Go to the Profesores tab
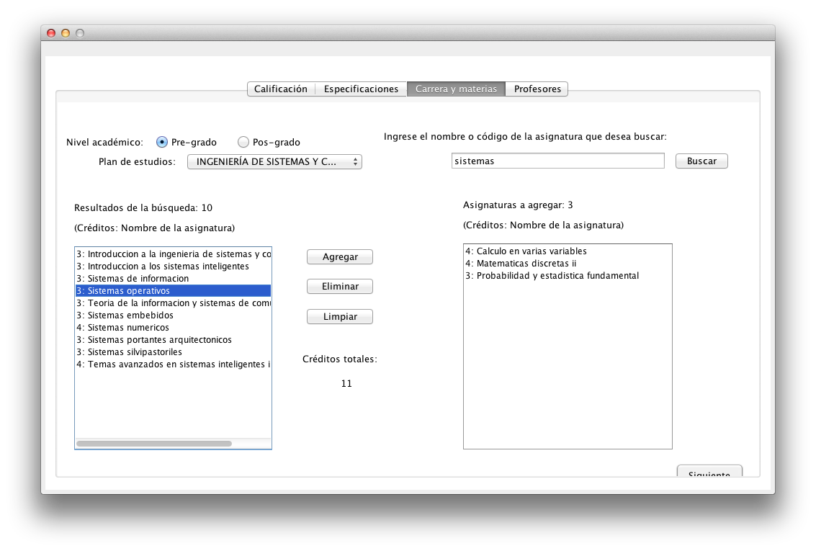This screenshot has height=551, width=816. (537, 89)
